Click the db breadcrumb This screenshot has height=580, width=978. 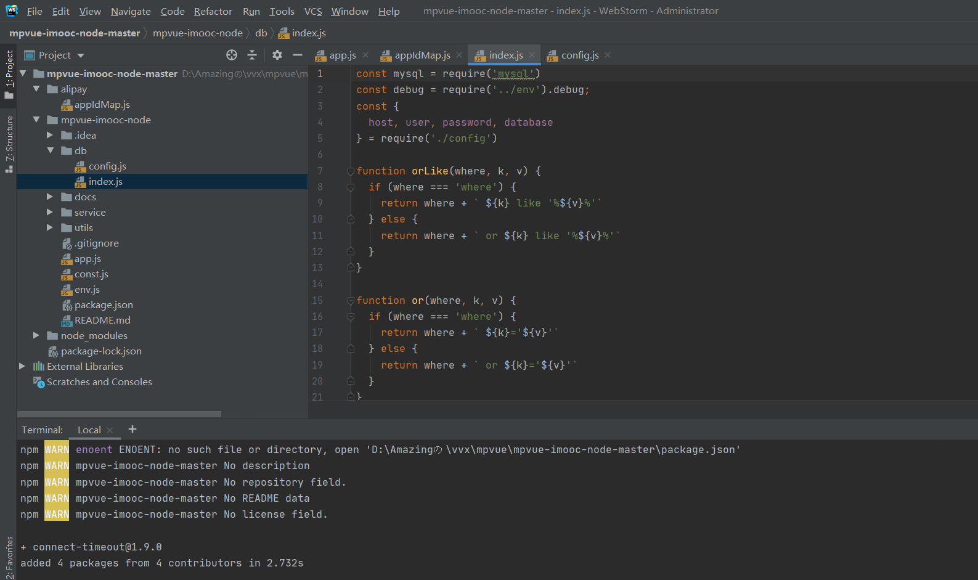pyautogui.click(x=261, y=33)
